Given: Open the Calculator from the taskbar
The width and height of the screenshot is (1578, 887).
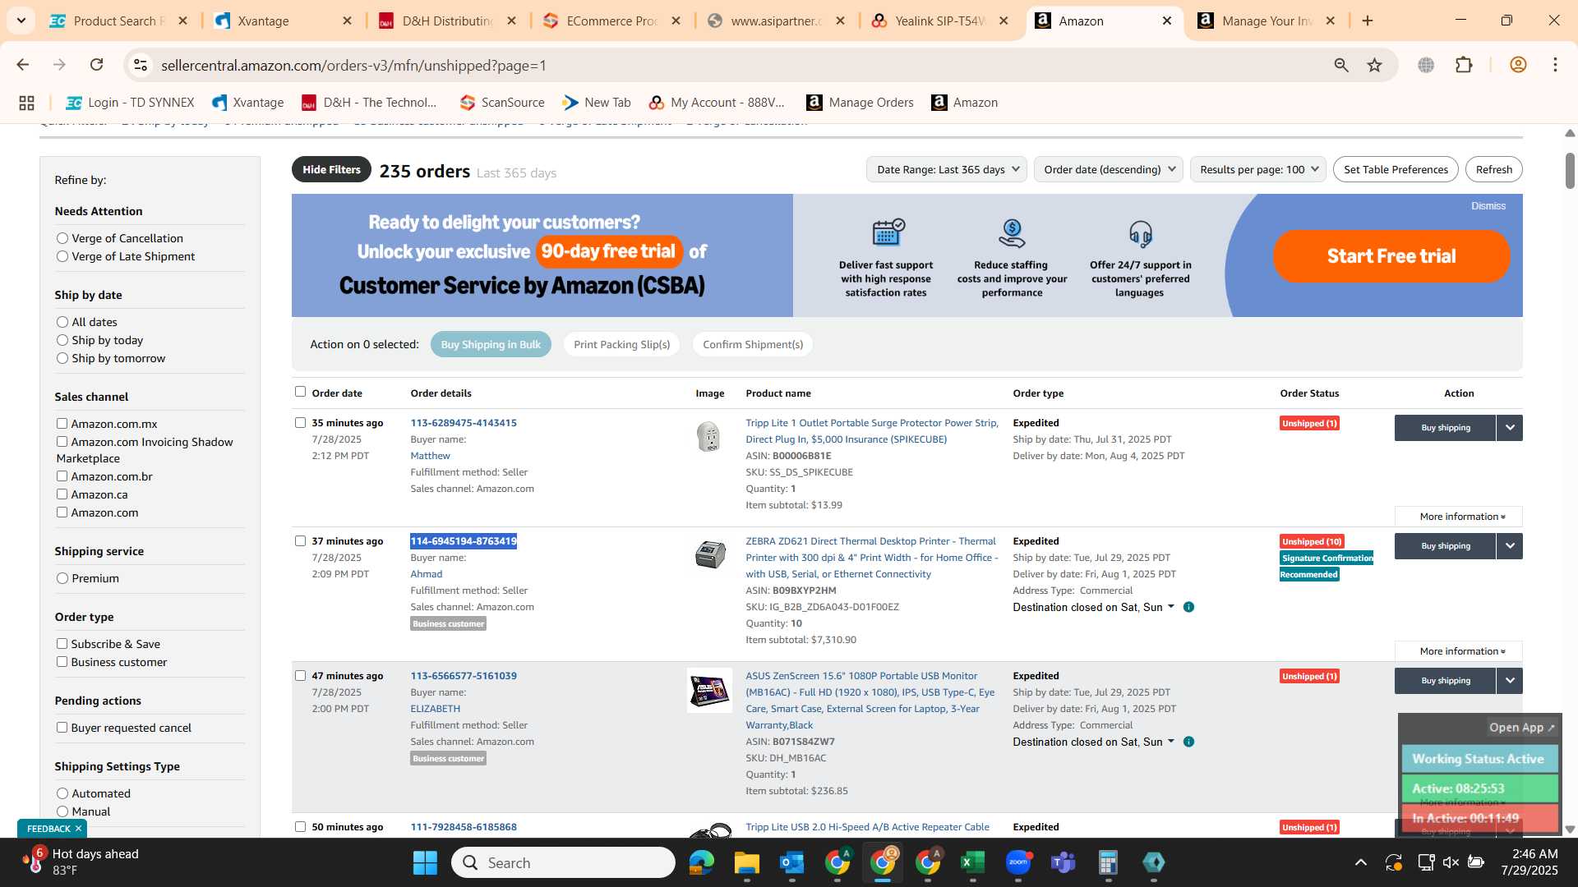Looking at the screenshot, I should pyautogui.click(x=1108, y=862).
